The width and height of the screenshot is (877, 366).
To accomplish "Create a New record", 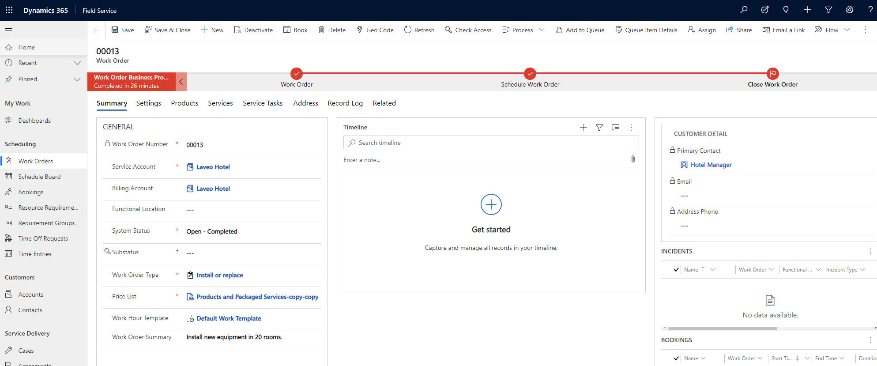I will 212,30.
